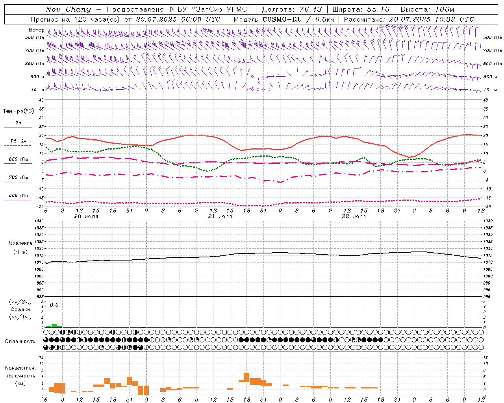This screenshot has width=504, height=403.
Task: Click the (мм/1ч.) precipitation unit label
Action: pyautogui.click(x=20, y=317)
